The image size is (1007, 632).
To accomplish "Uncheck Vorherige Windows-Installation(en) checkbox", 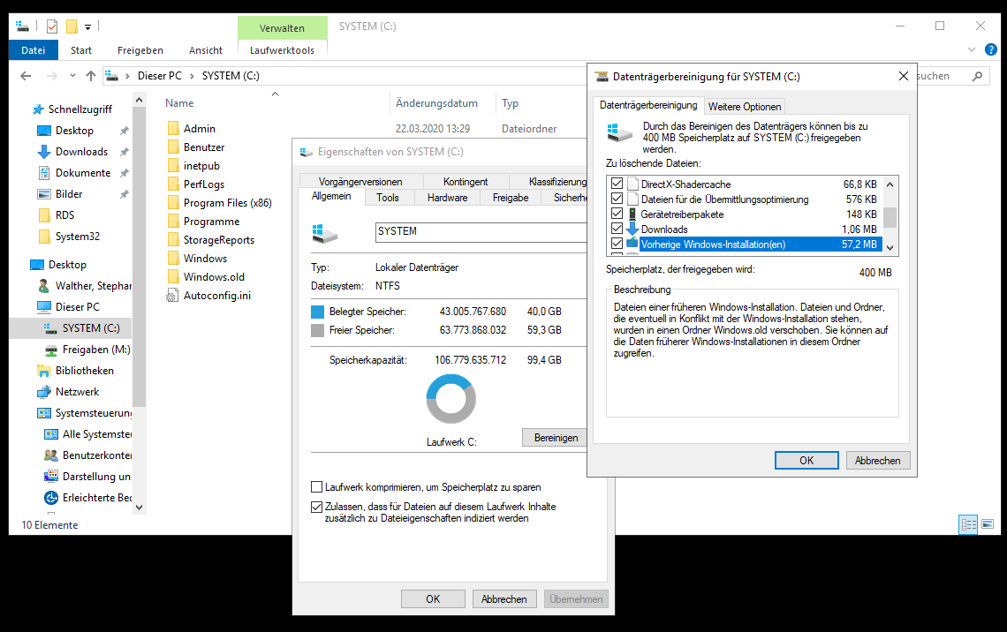I will pos(617,244).
